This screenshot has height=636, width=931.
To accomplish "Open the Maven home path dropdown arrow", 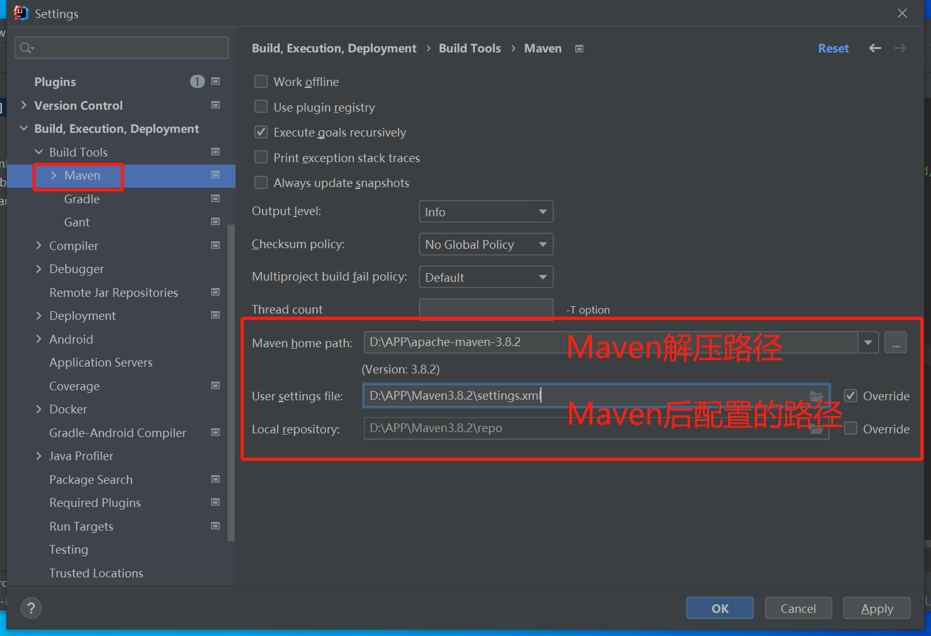I will tap(868, 342).
